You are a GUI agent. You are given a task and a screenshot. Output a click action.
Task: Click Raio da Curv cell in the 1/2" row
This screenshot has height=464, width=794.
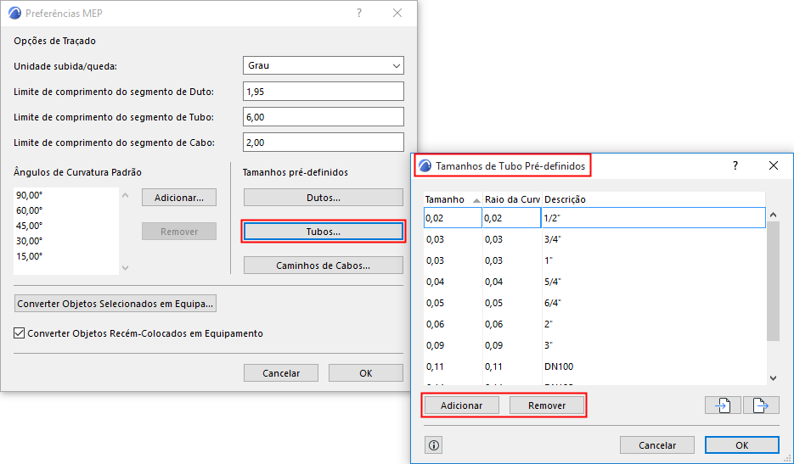tap(511, 218)
